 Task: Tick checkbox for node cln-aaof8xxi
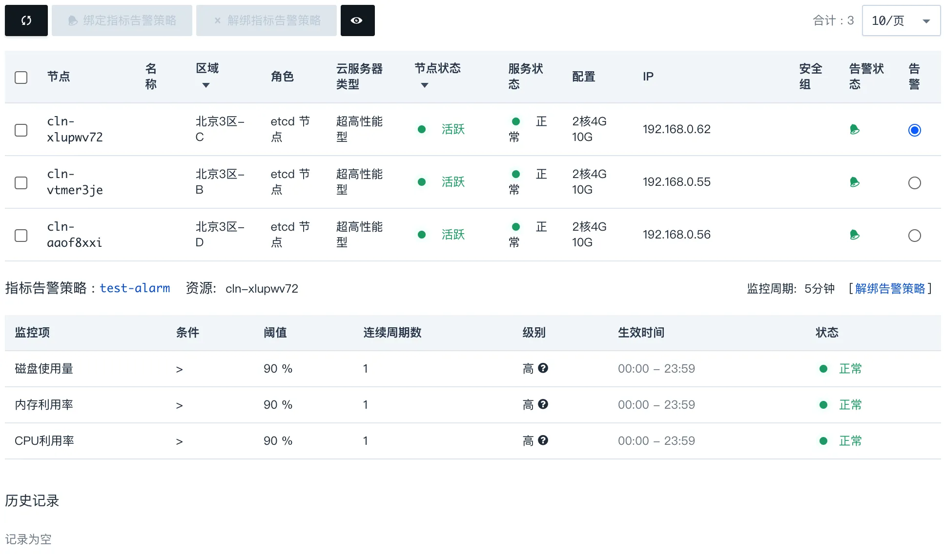tap(21, 236)
